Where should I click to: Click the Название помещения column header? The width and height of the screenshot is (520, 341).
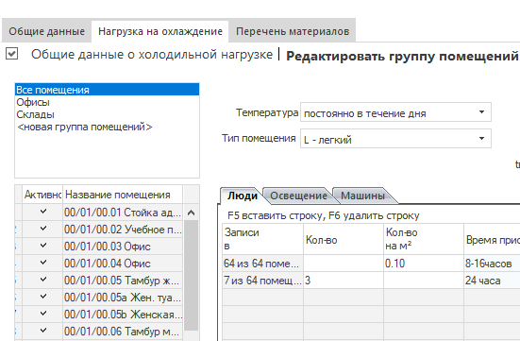pyautogui.click(x=123, y=195)
